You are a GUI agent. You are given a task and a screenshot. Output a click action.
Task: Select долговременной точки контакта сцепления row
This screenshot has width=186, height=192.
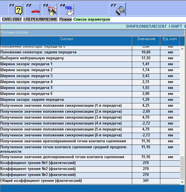90,158
